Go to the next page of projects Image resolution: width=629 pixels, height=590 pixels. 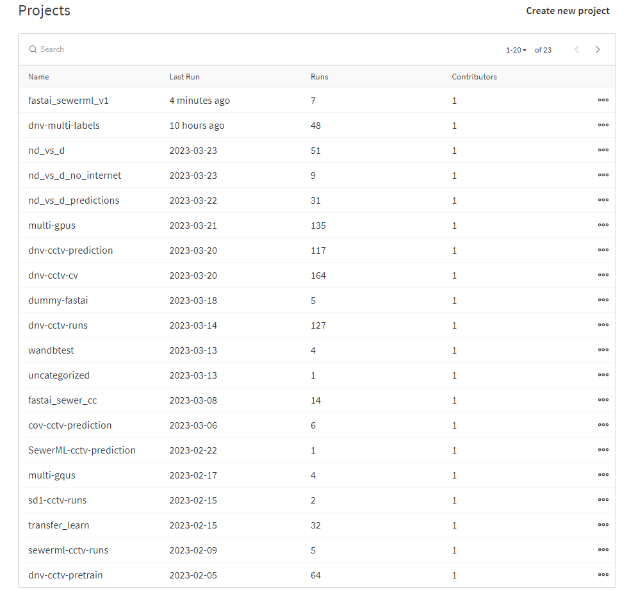(x=598, y=49)
